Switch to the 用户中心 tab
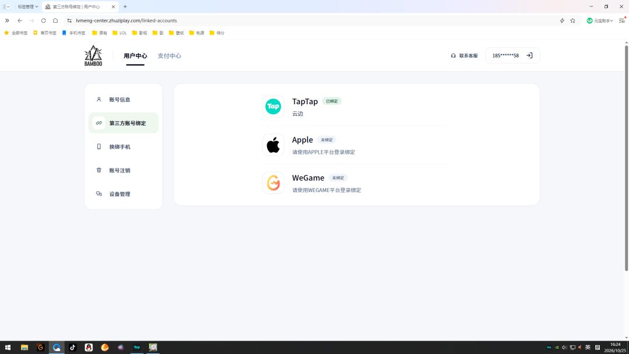This screenshot has height=354, width=629. point(135,56)
